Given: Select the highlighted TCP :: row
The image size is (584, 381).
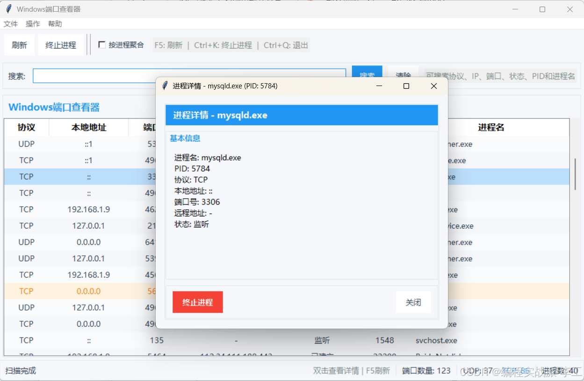Looking at the screenshot, I should (x=287, y=177).
